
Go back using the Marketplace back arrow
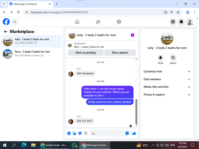6,31
